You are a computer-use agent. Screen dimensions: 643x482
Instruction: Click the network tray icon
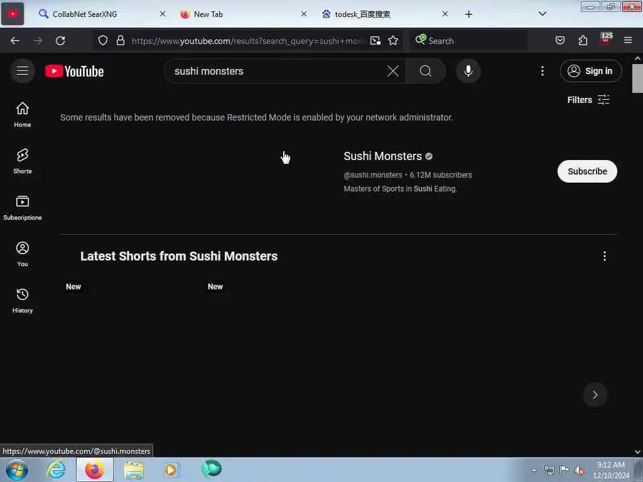pyautogui.click(x=549, y=470)
